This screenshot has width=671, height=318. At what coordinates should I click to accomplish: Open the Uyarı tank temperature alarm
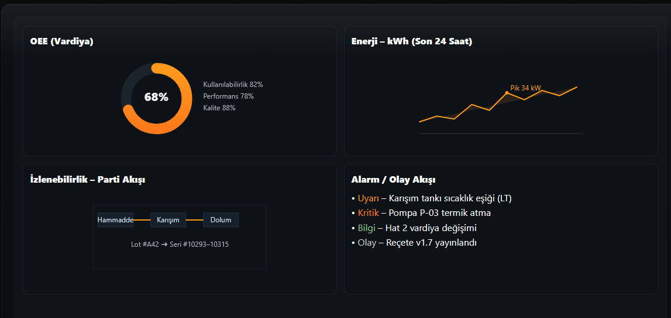pos(434,198)
